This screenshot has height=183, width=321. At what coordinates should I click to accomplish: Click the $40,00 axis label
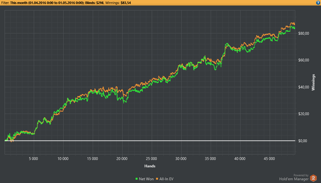click(304, 87)
